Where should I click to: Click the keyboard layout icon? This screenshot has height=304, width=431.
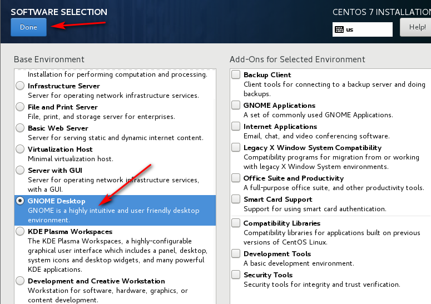pos(339,29)
